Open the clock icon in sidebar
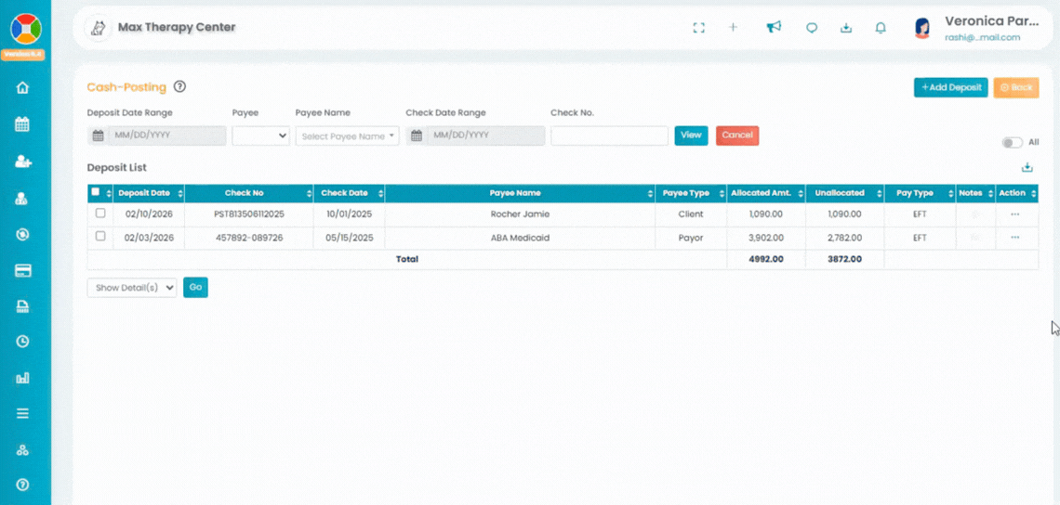This screenshot has width=1060, height=505. click(22, 342)
